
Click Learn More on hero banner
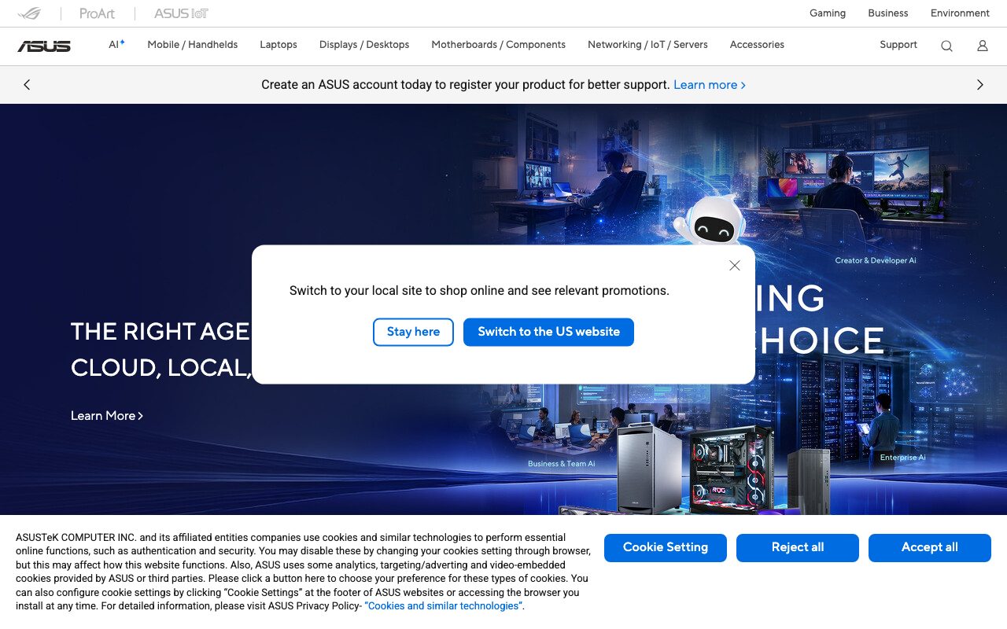[107, 416]
